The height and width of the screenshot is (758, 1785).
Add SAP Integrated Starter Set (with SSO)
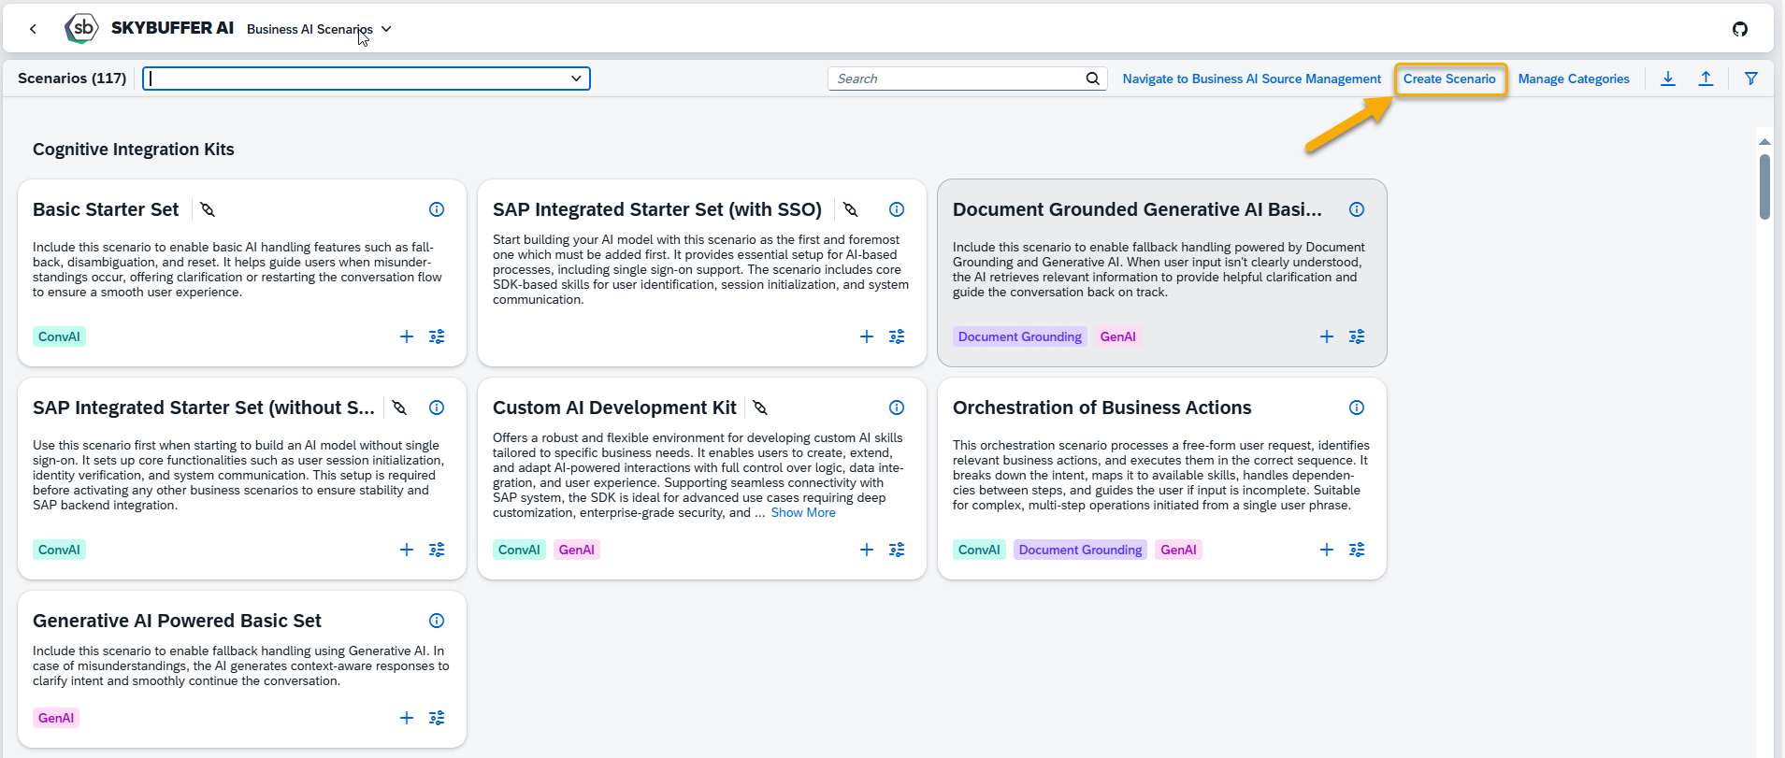[x=867, y=336]
